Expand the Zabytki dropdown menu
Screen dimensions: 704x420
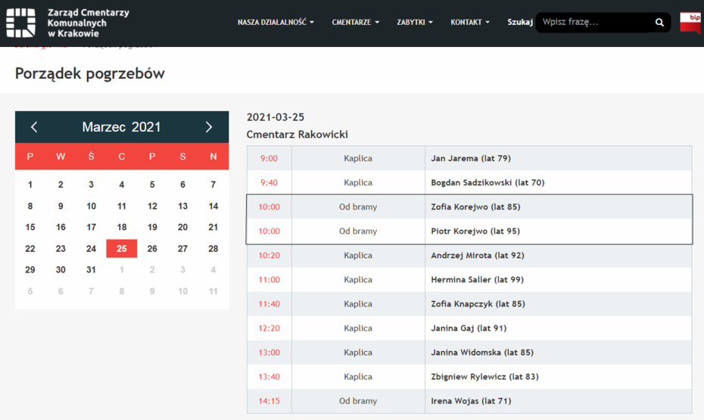click(x=414, y=23)
